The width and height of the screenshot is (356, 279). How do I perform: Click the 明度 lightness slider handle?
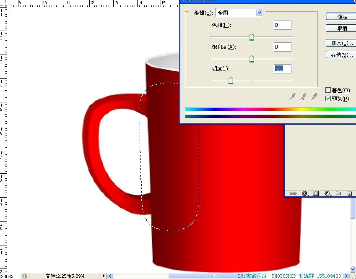pyautogui.click(x=231, y=81)
